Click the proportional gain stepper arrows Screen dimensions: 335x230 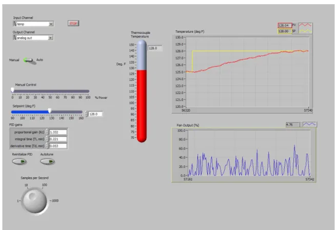coord(47,132)
